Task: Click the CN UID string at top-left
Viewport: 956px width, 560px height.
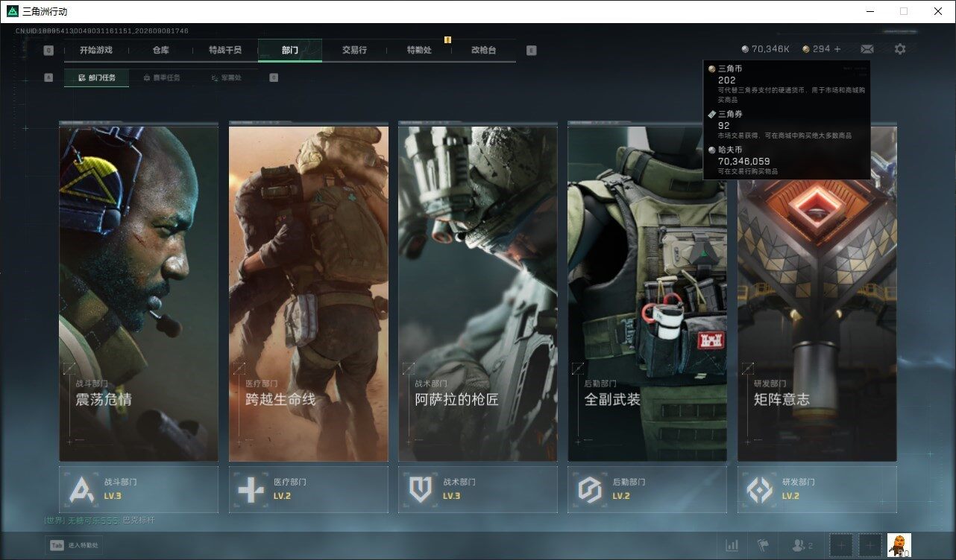Action: point(102,31)
